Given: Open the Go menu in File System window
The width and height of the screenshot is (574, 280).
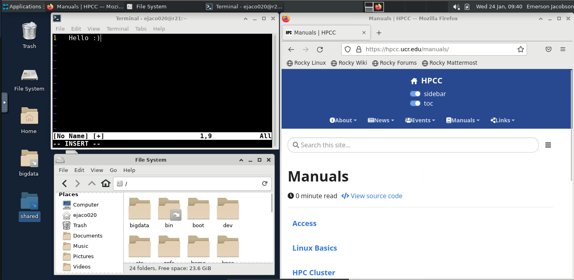Looking at the screenshot, I should pos(113,170).
